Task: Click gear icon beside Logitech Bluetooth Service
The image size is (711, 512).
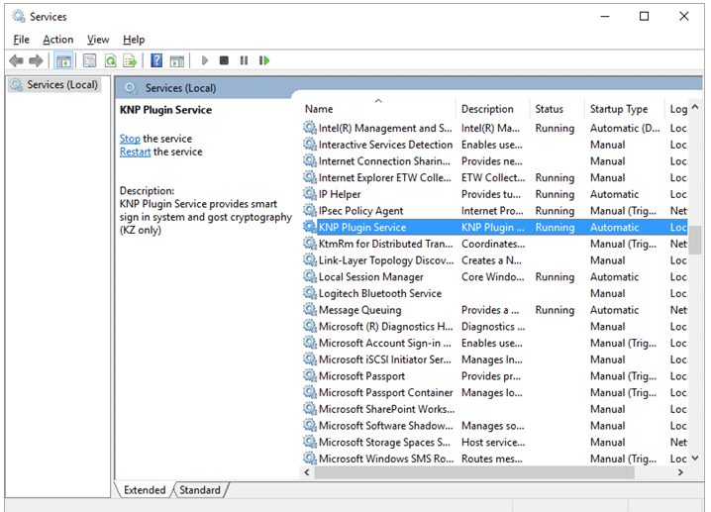Action: click(x=310, y=293)
